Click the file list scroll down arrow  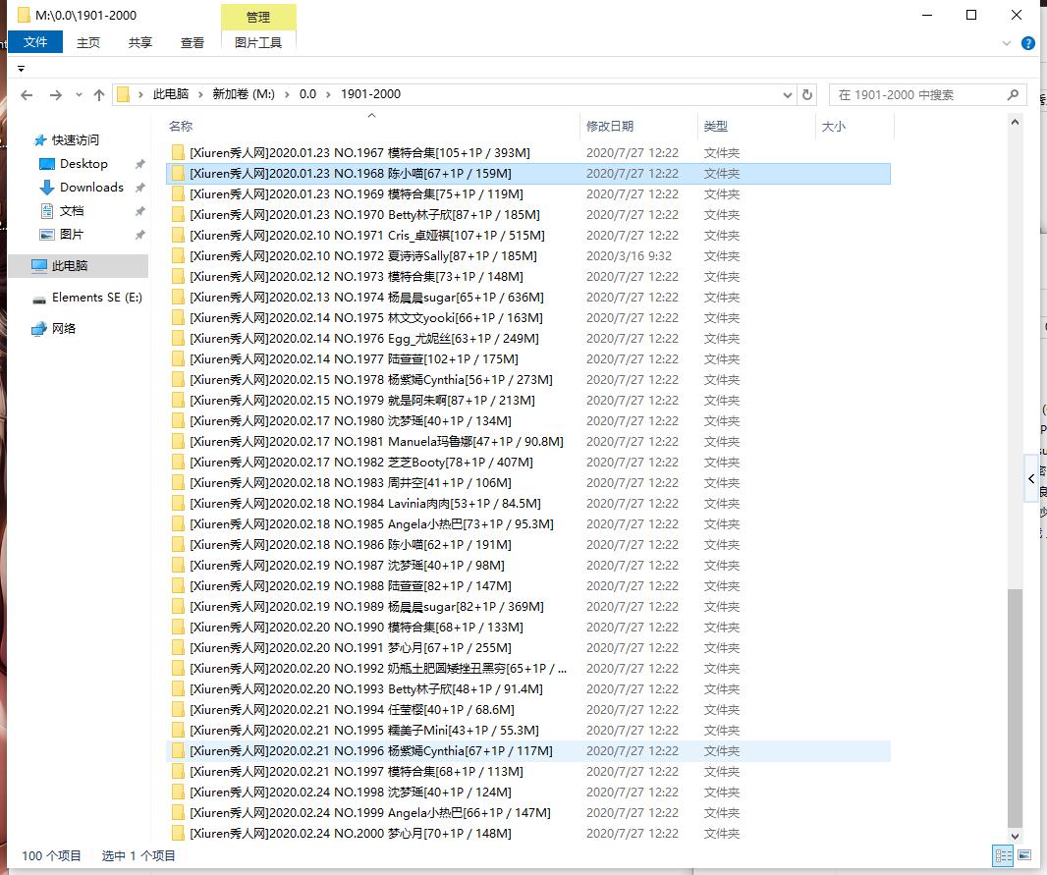coord(1015,836)
